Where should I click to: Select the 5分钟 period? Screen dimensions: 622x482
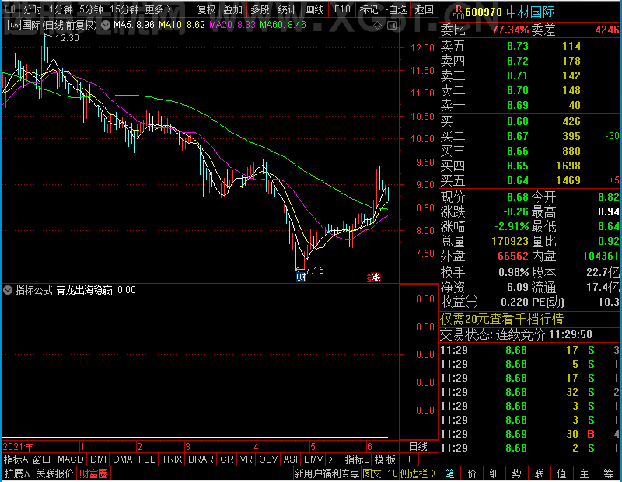pos(91,9)
